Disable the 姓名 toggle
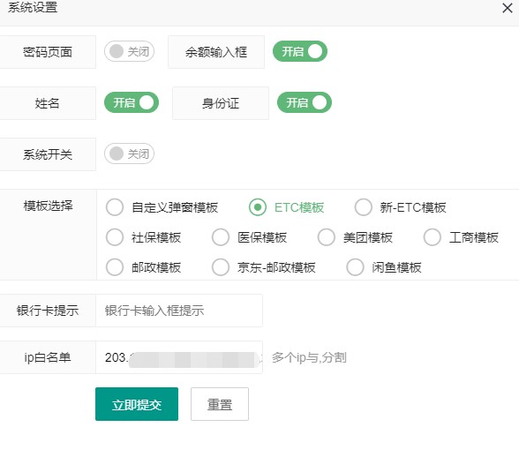The height and width of the screenshot is (457, 519). (132, 102)
